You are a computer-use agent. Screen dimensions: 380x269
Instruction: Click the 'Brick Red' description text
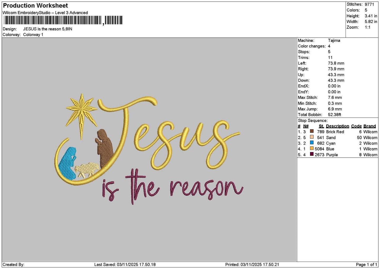coord(335,132)
